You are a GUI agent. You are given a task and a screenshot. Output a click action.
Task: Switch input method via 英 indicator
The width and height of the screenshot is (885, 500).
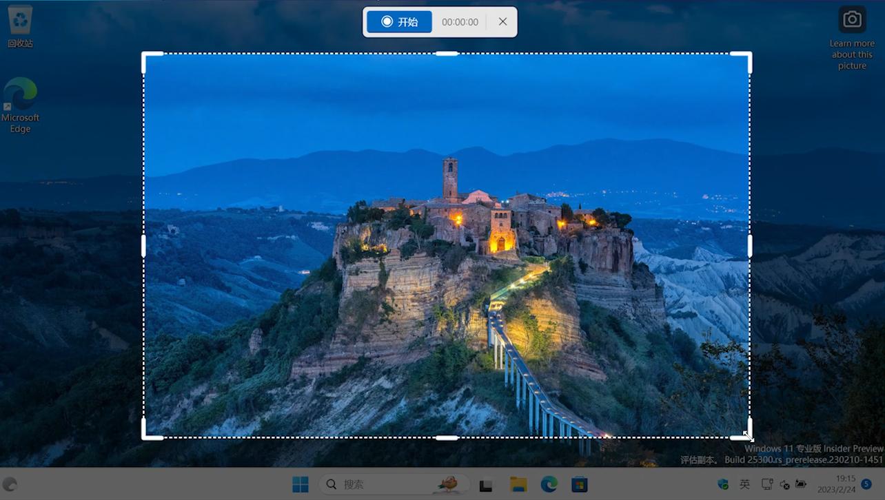(x=744, y=484)
